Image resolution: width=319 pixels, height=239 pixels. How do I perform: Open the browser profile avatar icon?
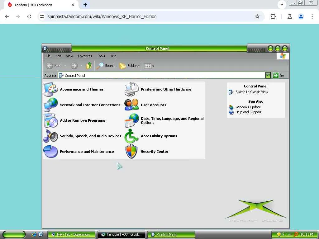click(x=301, y=16)
